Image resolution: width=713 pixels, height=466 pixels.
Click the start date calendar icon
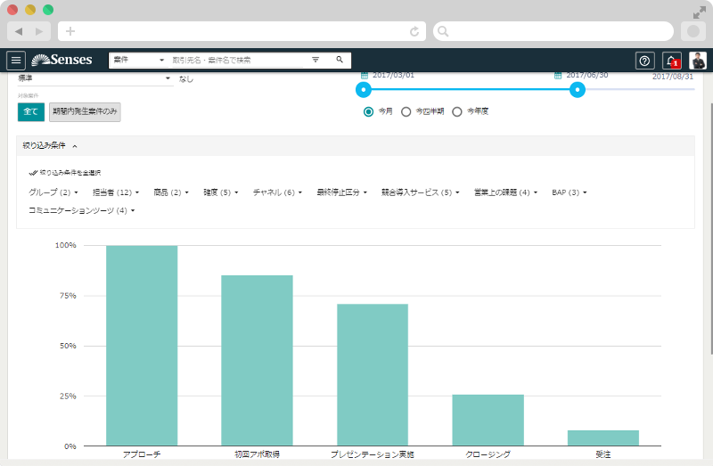[x=365, y=76]
